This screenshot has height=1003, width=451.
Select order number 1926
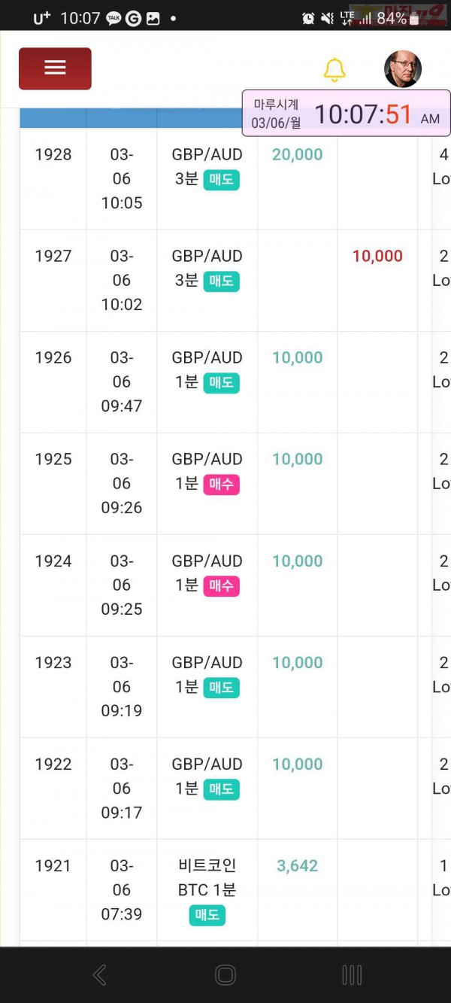pyautogui.click(x=53, y=357)
